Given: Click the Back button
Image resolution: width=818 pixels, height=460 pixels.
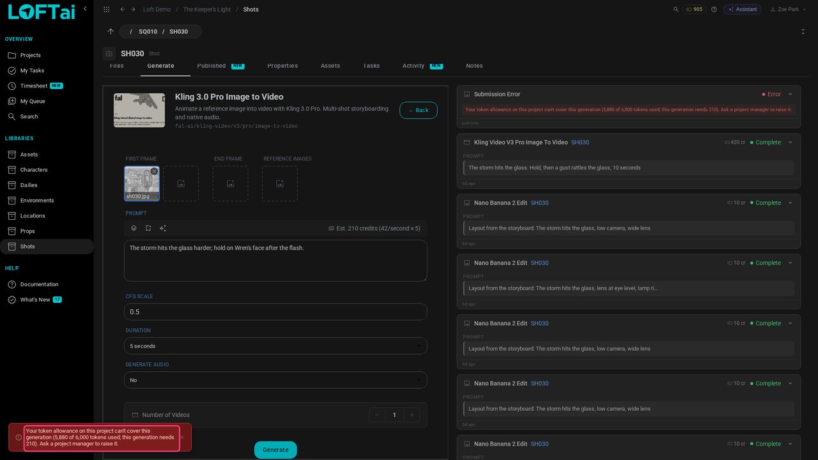Looking at the screenshot, I should (419, 111).
